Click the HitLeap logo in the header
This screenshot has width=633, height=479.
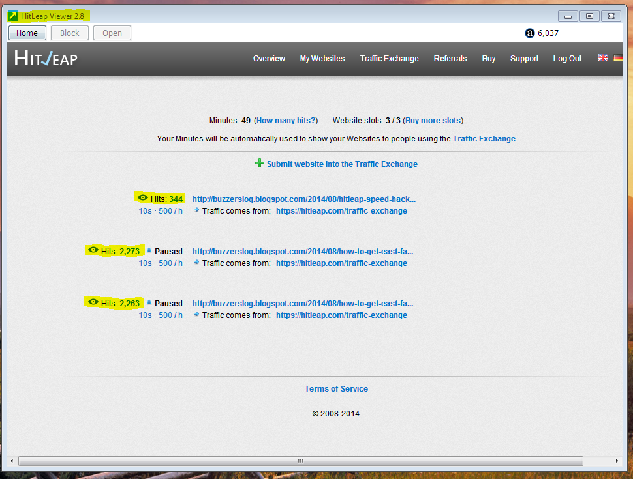pos(46,59)
